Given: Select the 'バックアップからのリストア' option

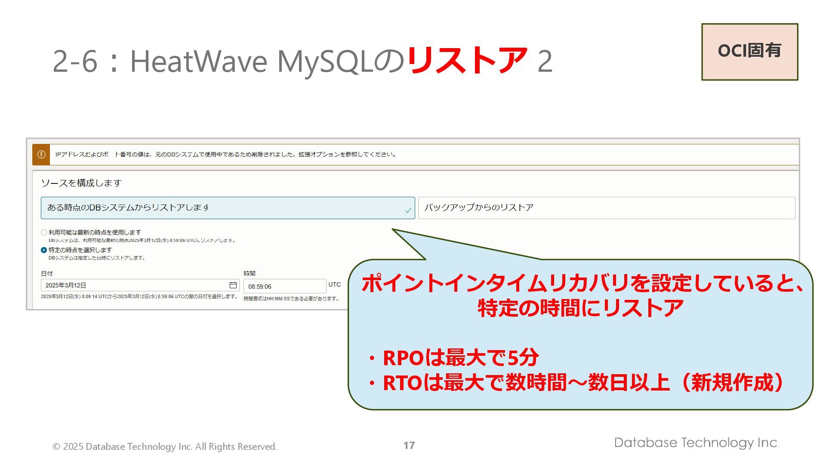Looking at the screenshot, I should click(607, 208).
